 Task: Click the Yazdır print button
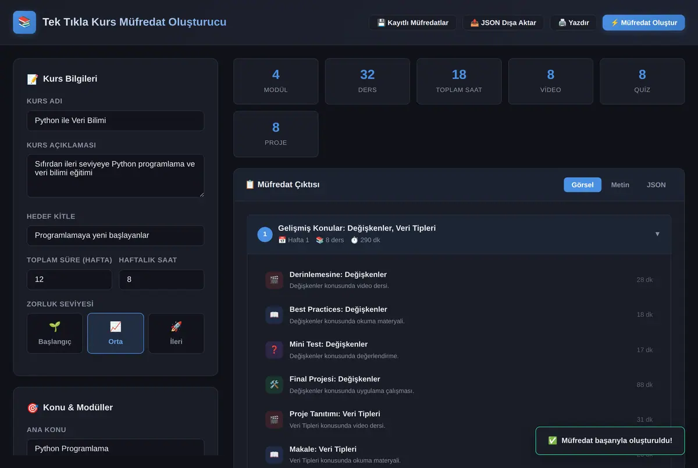click(574, 23)
